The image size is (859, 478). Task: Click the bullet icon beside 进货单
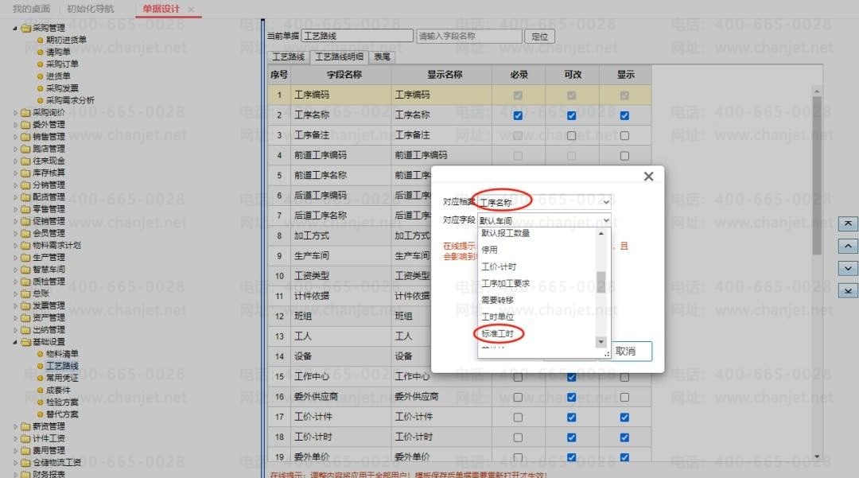40,76
